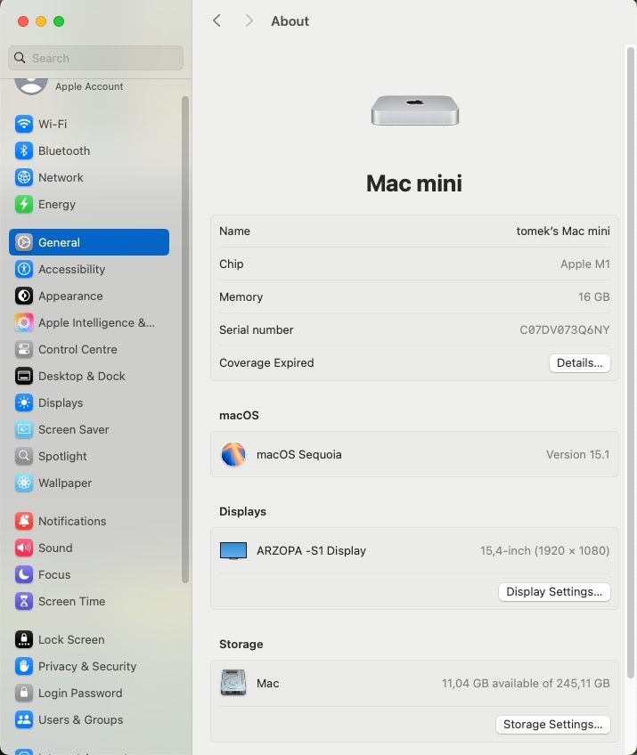Open Network globe icon in sidebar
The height and width of the screenshot is (755, 637).
point(24,177)
